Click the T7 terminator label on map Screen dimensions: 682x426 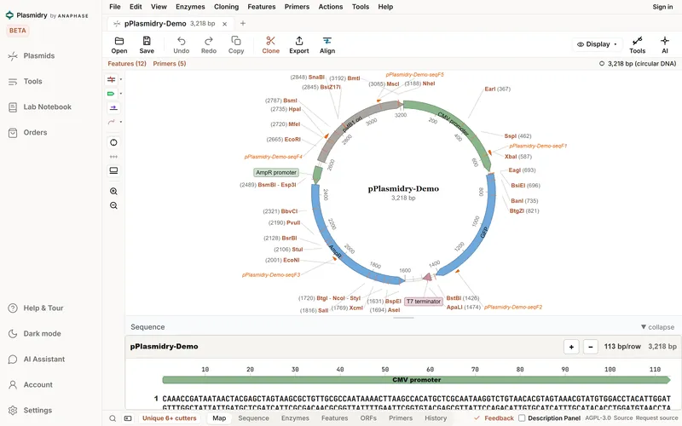coord(424,302)
